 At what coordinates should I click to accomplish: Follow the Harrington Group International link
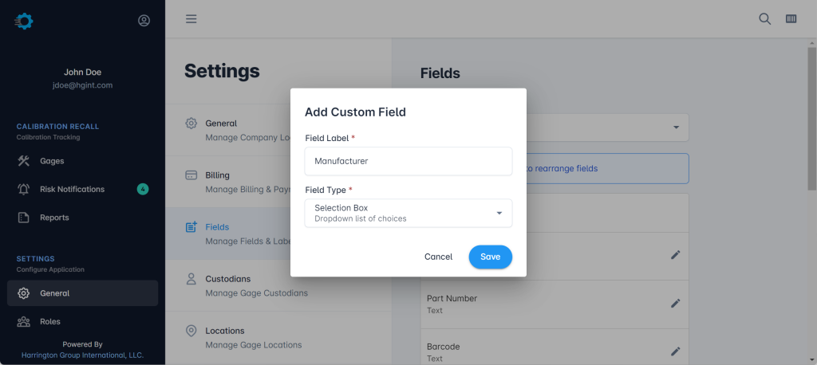pyautogui.click(x=82, y=355)
